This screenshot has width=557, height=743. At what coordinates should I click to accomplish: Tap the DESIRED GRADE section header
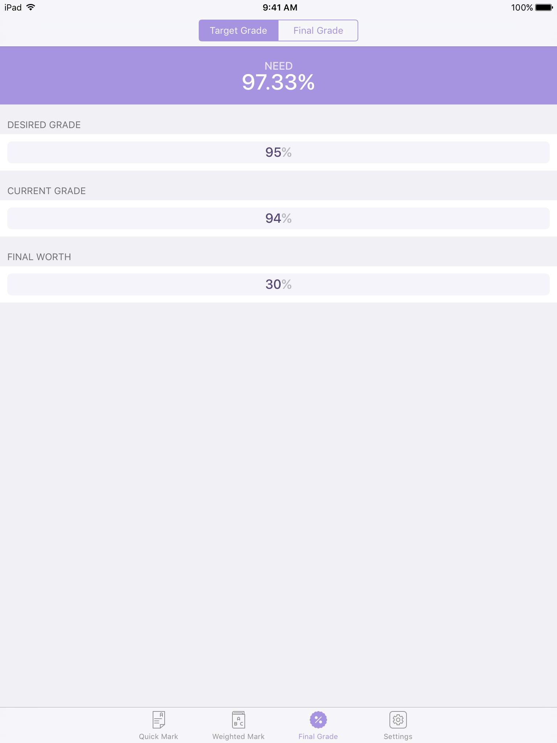click(x=44, y=125)
